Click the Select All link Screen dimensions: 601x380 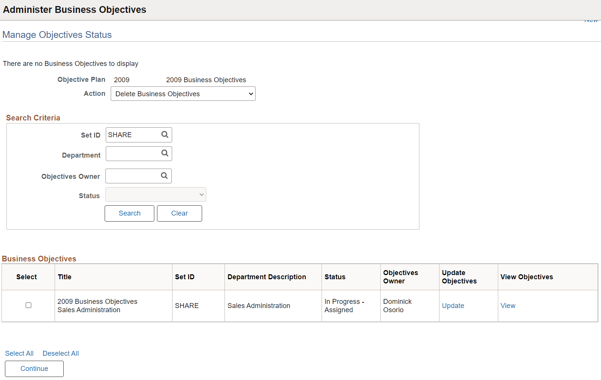19,353
